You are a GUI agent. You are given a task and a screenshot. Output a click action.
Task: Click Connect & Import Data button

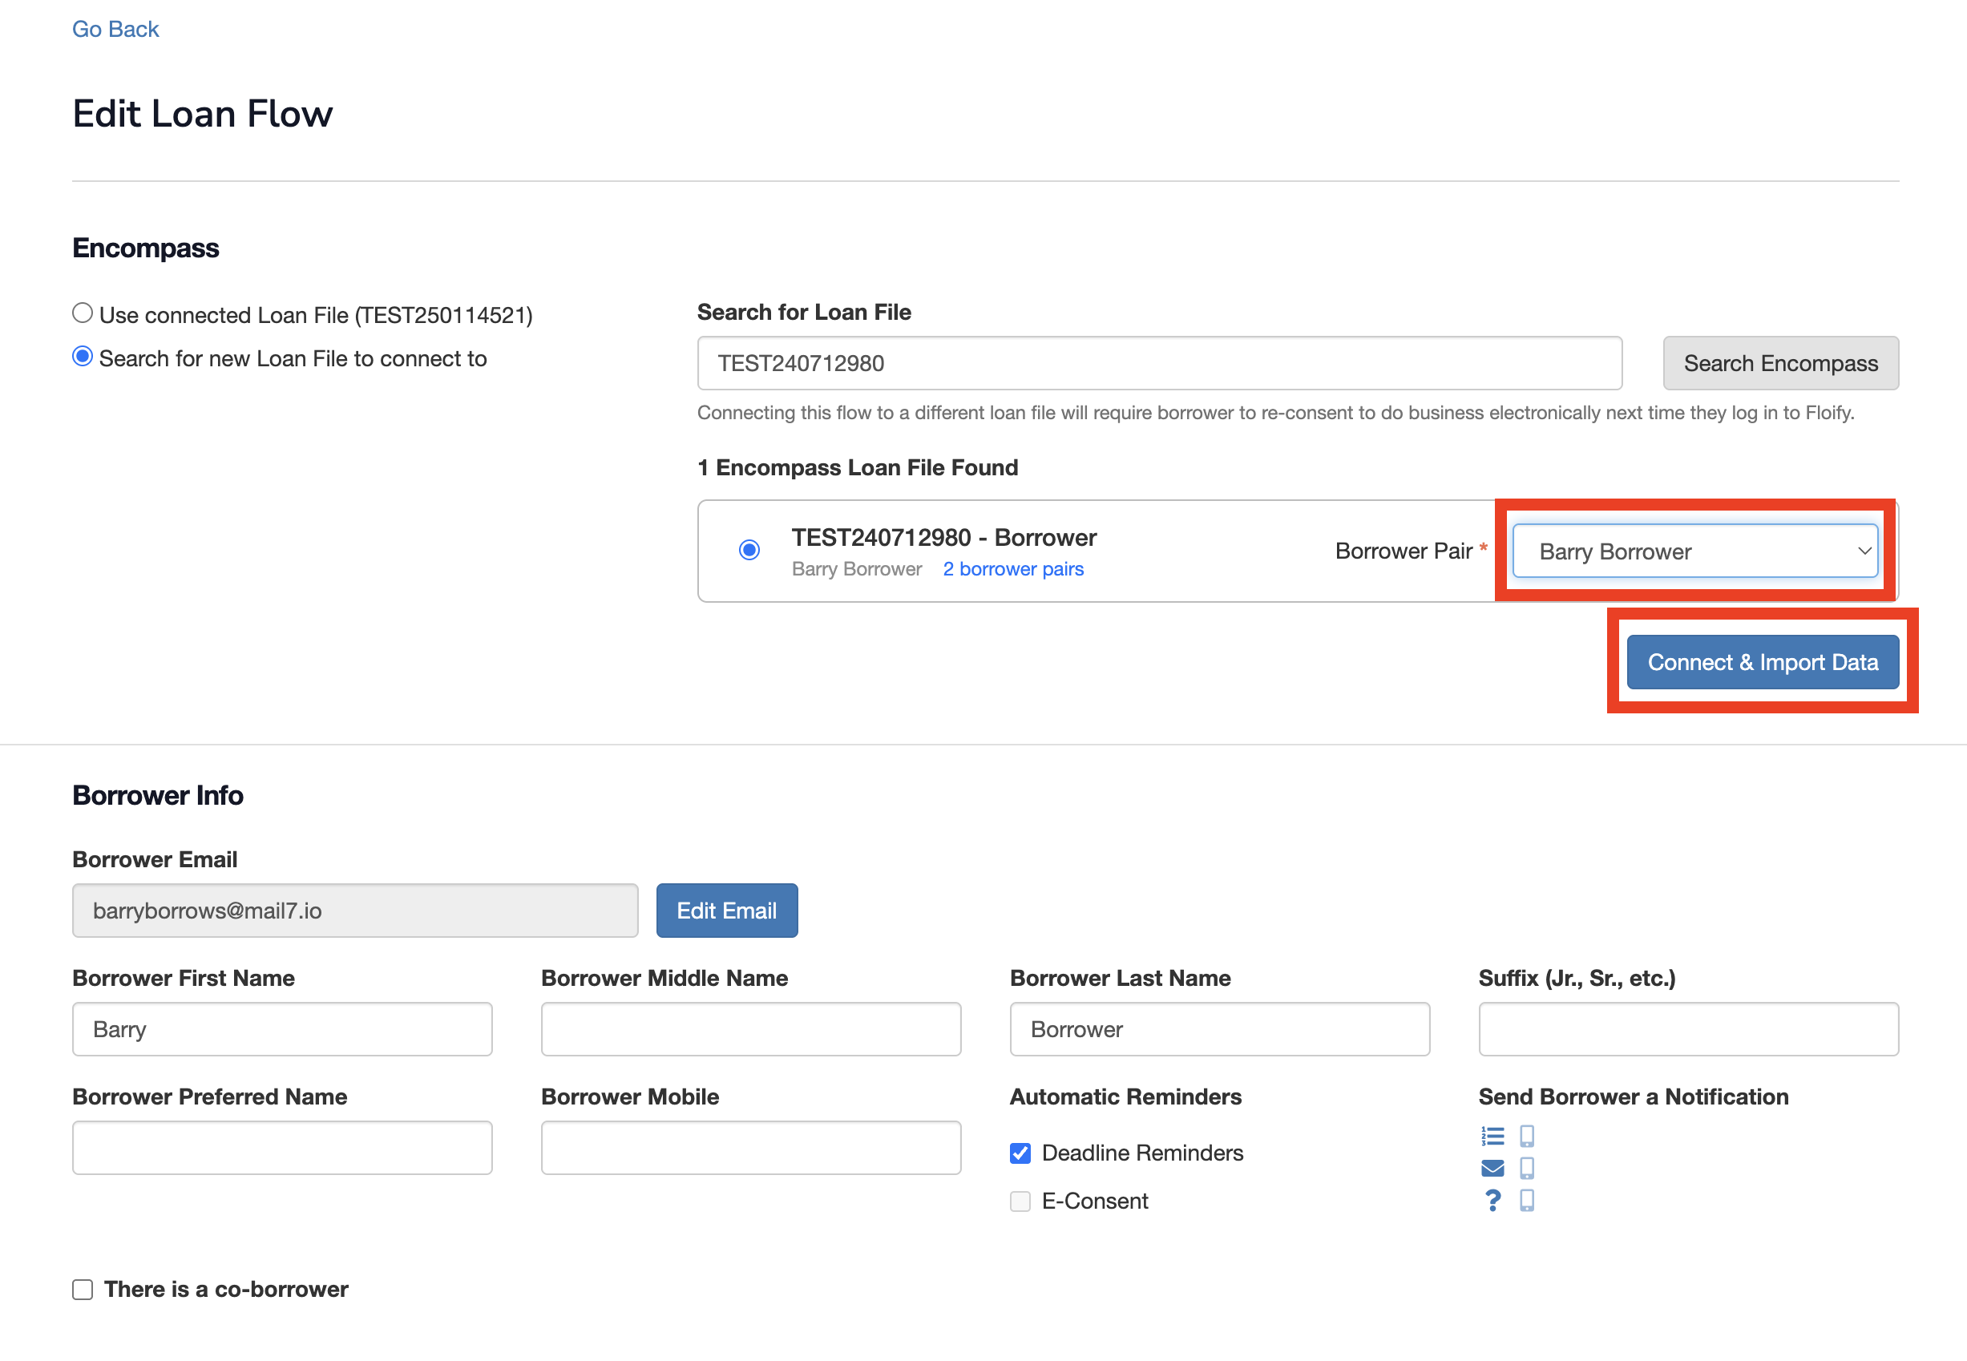(x=1763, y=662)
